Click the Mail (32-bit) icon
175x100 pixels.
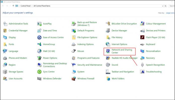coord(39,51)
